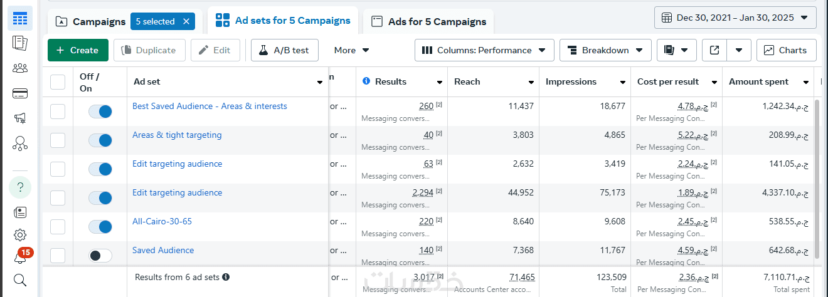This screenshot has width=828, height=297.
Task: Open the billing card icon
Action: coord(20,93)
